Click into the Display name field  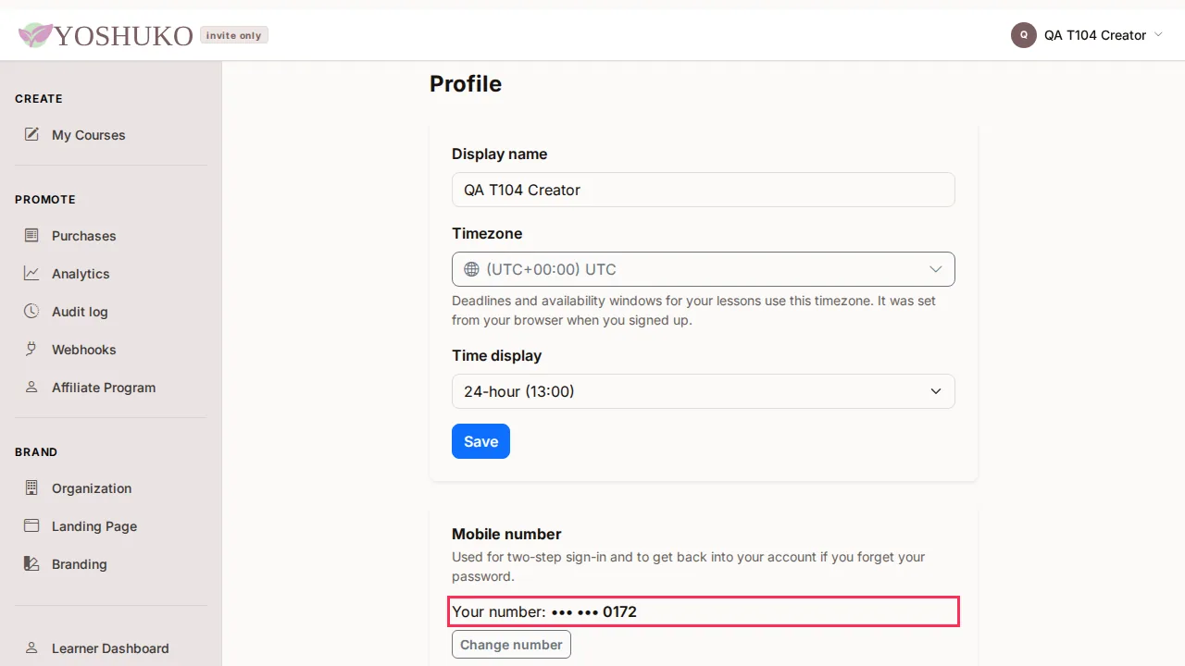pos(704,190)
